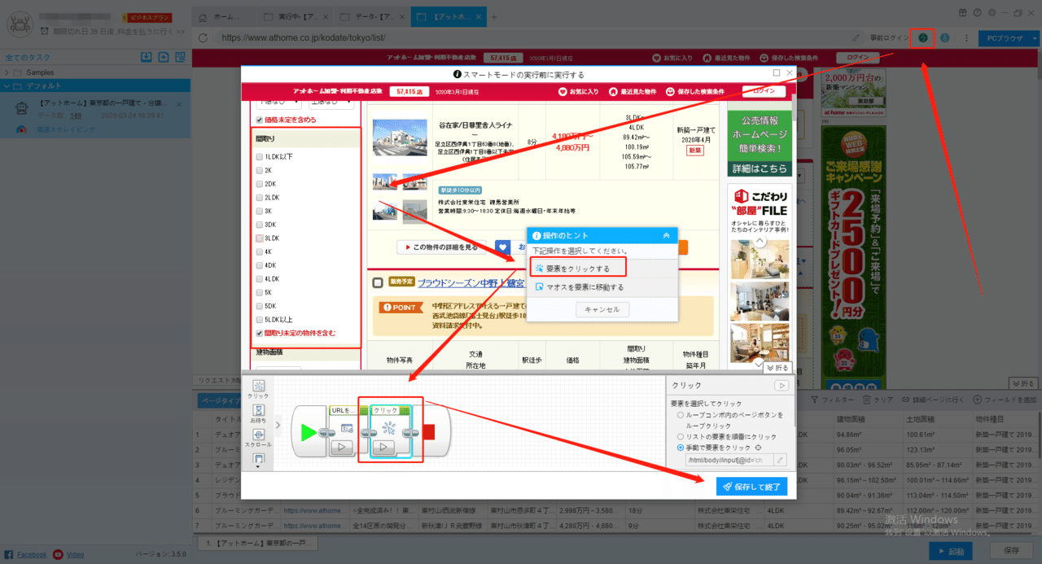
Task: Remove the アットホーム task with its X icon
Action: point(179,105)
